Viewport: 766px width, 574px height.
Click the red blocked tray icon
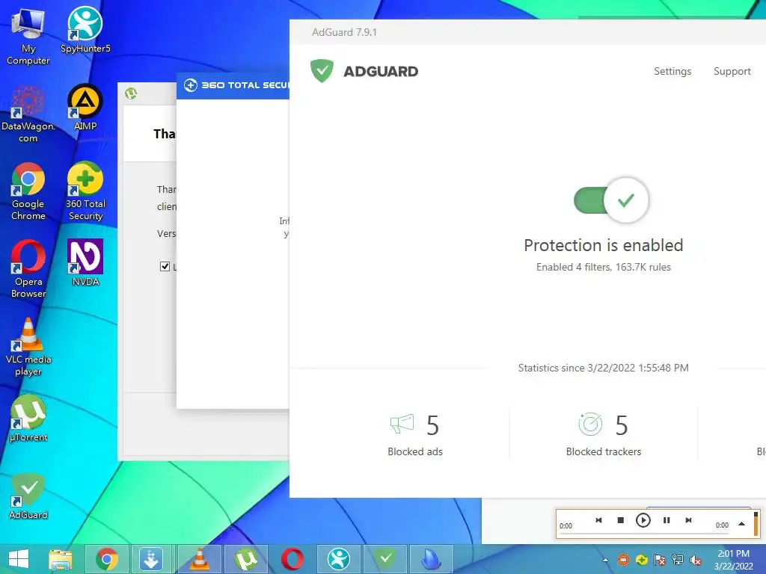tap(623, 560)
